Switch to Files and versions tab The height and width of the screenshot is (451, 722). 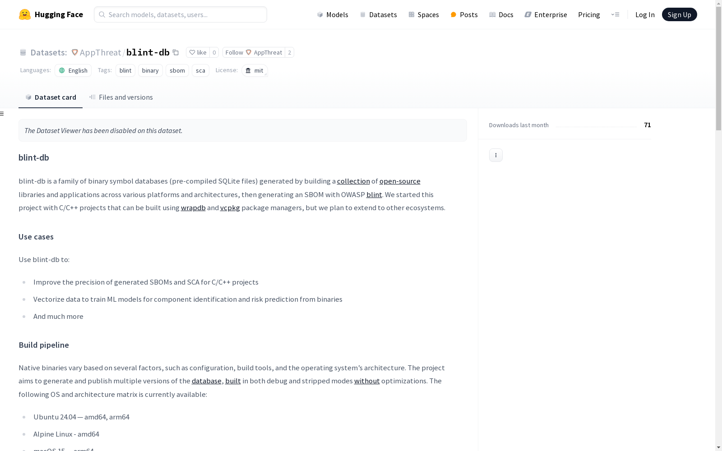[x=121, y=97]
